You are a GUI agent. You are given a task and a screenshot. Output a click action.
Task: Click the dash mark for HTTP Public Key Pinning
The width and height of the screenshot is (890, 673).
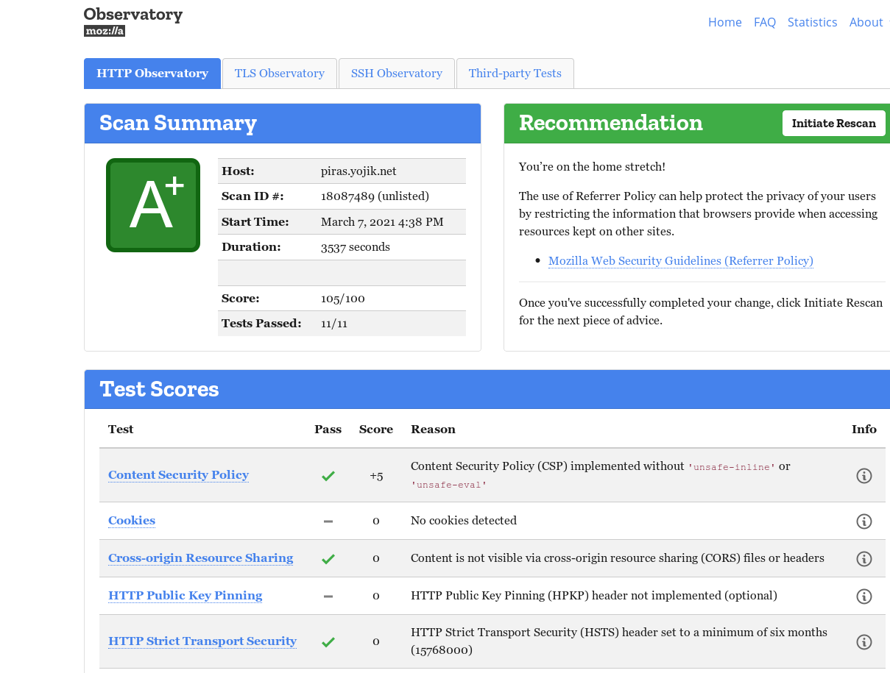coord(328,596)
